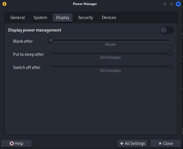
Task: Enable the Display power management switch
Action: coord(167,30)
